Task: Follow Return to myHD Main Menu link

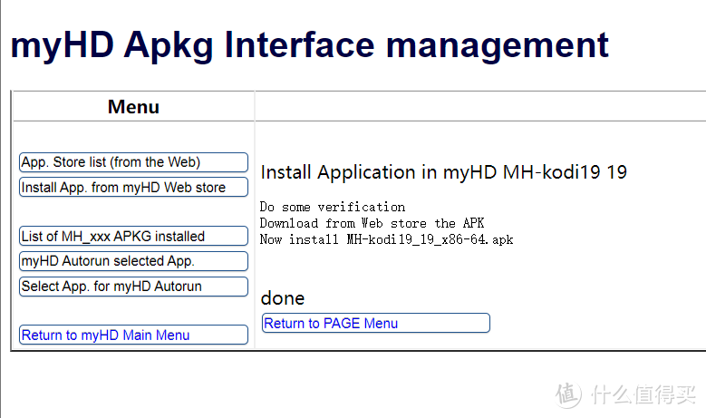Action: pos(133,335)
